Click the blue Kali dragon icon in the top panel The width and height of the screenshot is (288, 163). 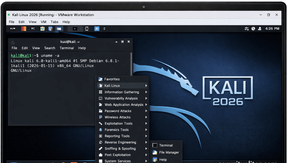[x=96, y=28]
